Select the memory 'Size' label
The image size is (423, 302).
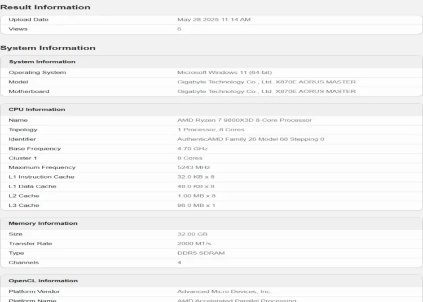tap(15, 234)
